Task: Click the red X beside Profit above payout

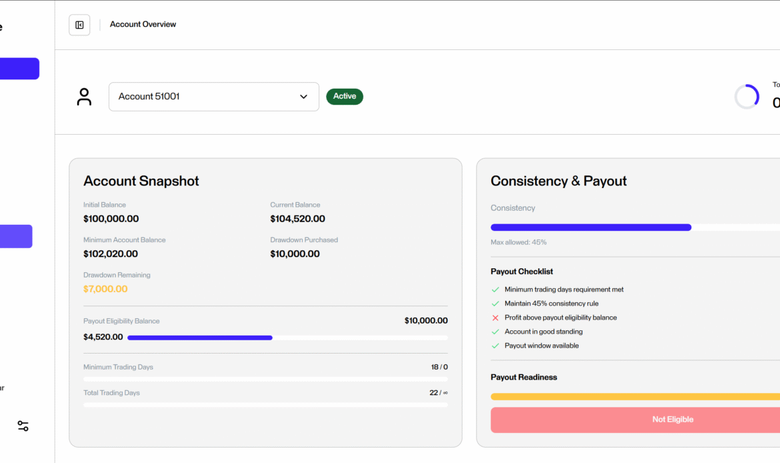Action: pos(495,318)
